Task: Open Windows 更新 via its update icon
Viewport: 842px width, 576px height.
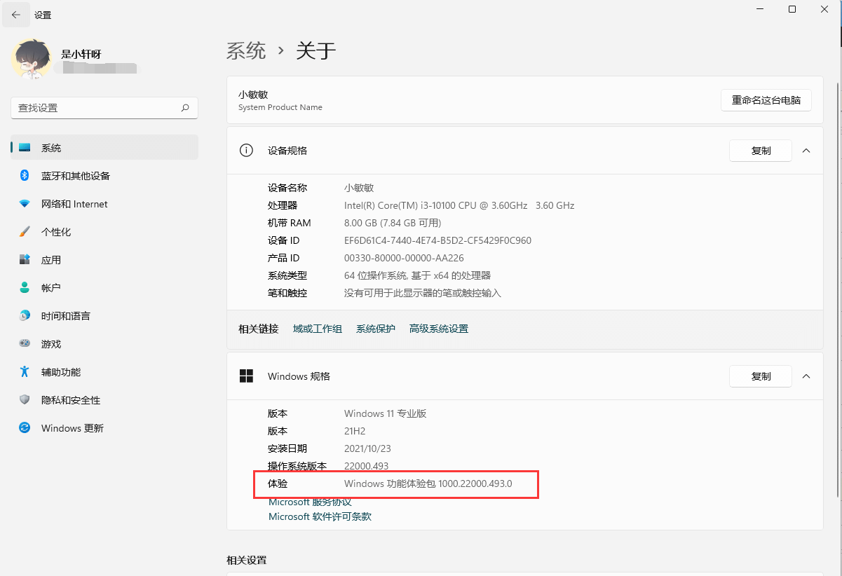Action: [x=25, y=427]
